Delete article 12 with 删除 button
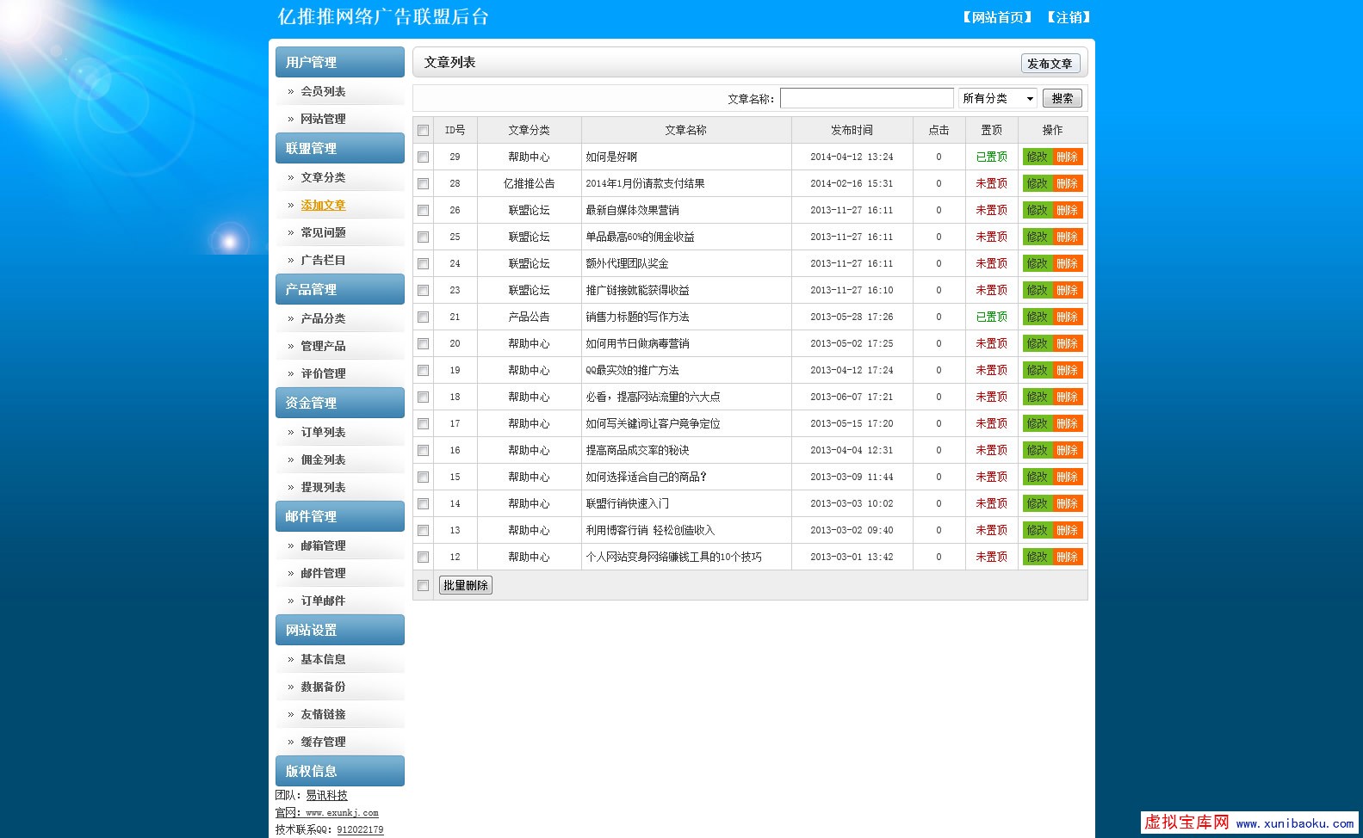This screenshot has height=838, width=1363. tap(1068, 557)
